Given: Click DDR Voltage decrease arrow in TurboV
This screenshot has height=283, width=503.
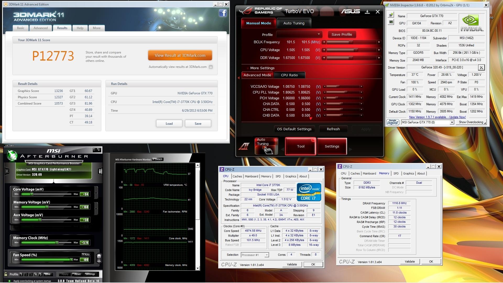Looking at the screenshot, I should pyautogui.click(x=324, y=58).
